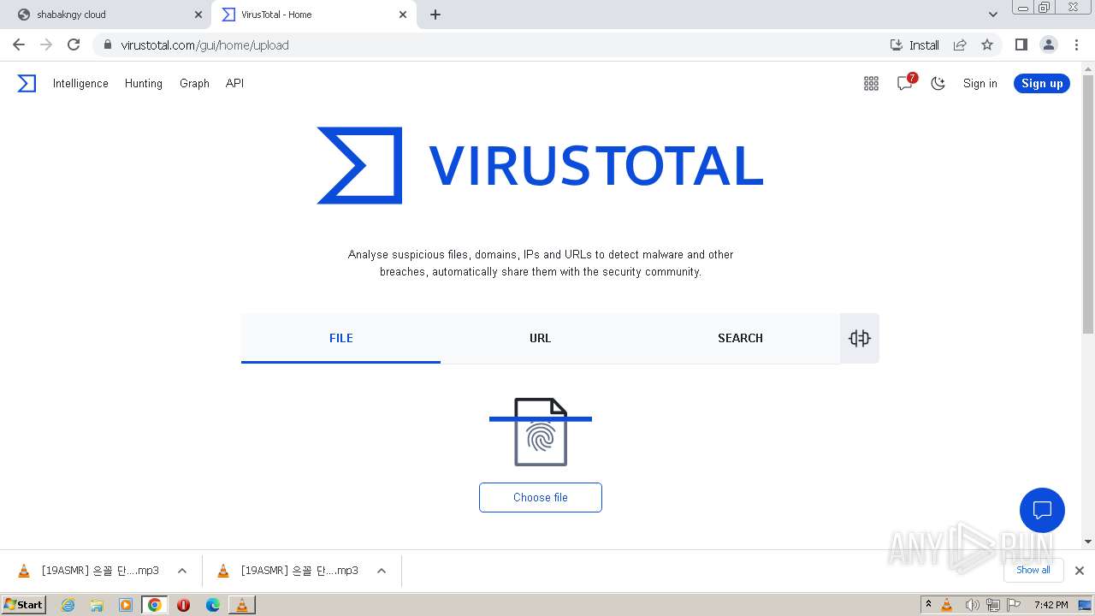Open the API link
This screenshot has width=1095, height=616.
point(234,83)
